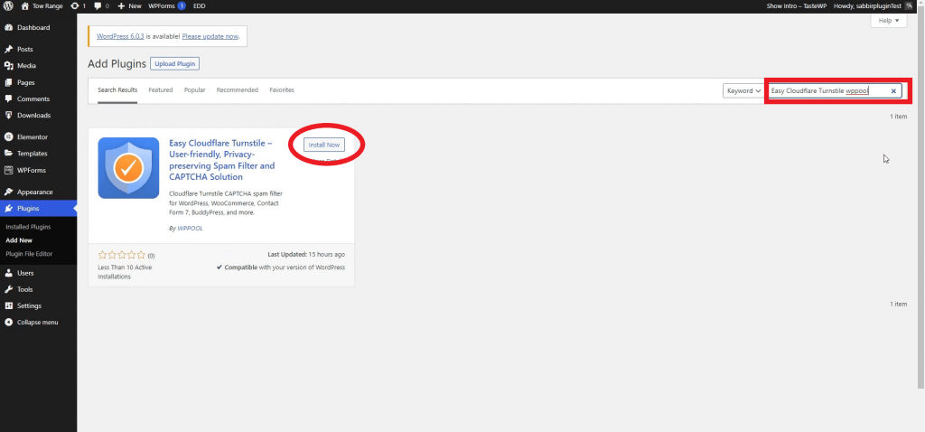Collapse the admin sidebar menu
The image size is (925, 432).
pos(38,323)
